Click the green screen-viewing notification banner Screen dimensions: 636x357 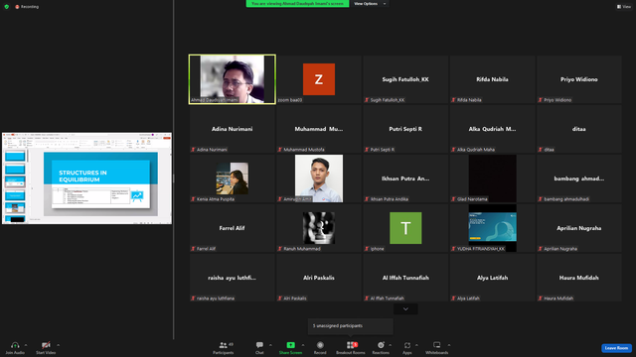coord(297,4)
